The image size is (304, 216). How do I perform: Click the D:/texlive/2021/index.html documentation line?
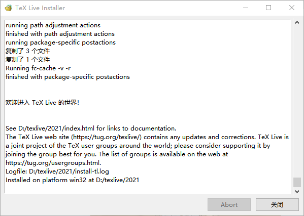(91, 128)
